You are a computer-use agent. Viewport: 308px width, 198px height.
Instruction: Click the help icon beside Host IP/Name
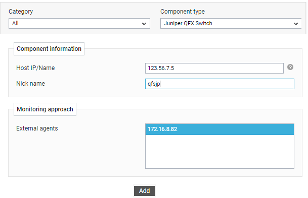(x=290, y=67)
